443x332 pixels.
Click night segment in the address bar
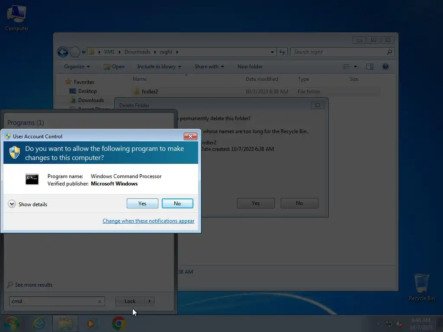(x=166, y=52)
